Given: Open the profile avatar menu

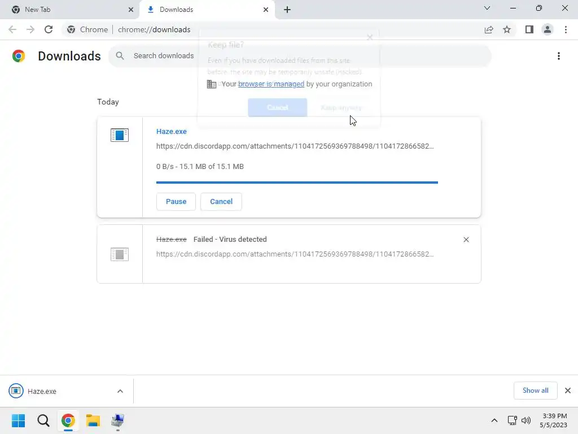Looking at the screenshot, I should (x=548, y=29).
